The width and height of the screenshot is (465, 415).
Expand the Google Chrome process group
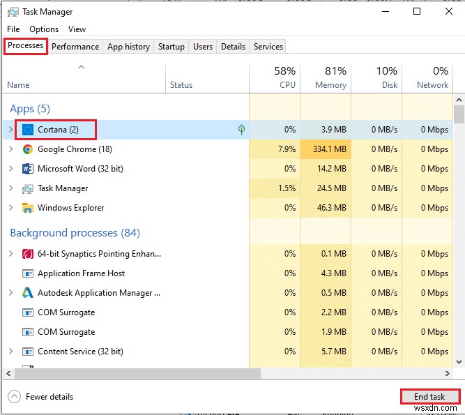coord(10,149)
